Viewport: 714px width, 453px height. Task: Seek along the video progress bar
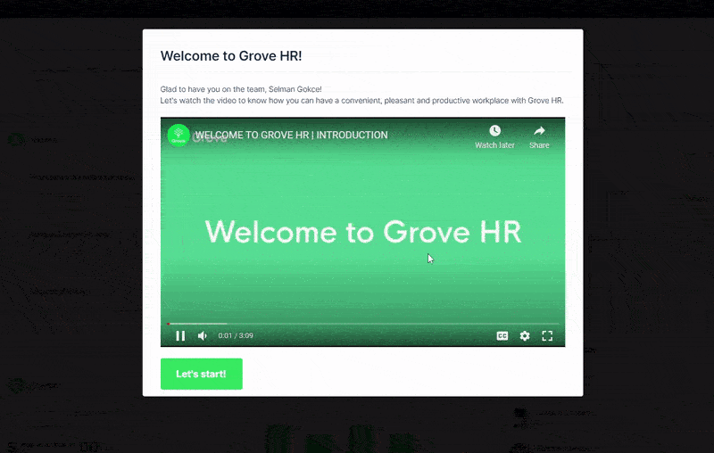coord(363,324)
